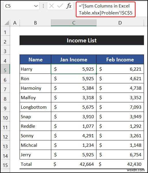Click the Jan Income header cell
The height and width of the screenshot is (173, 148).
(74, 59)
